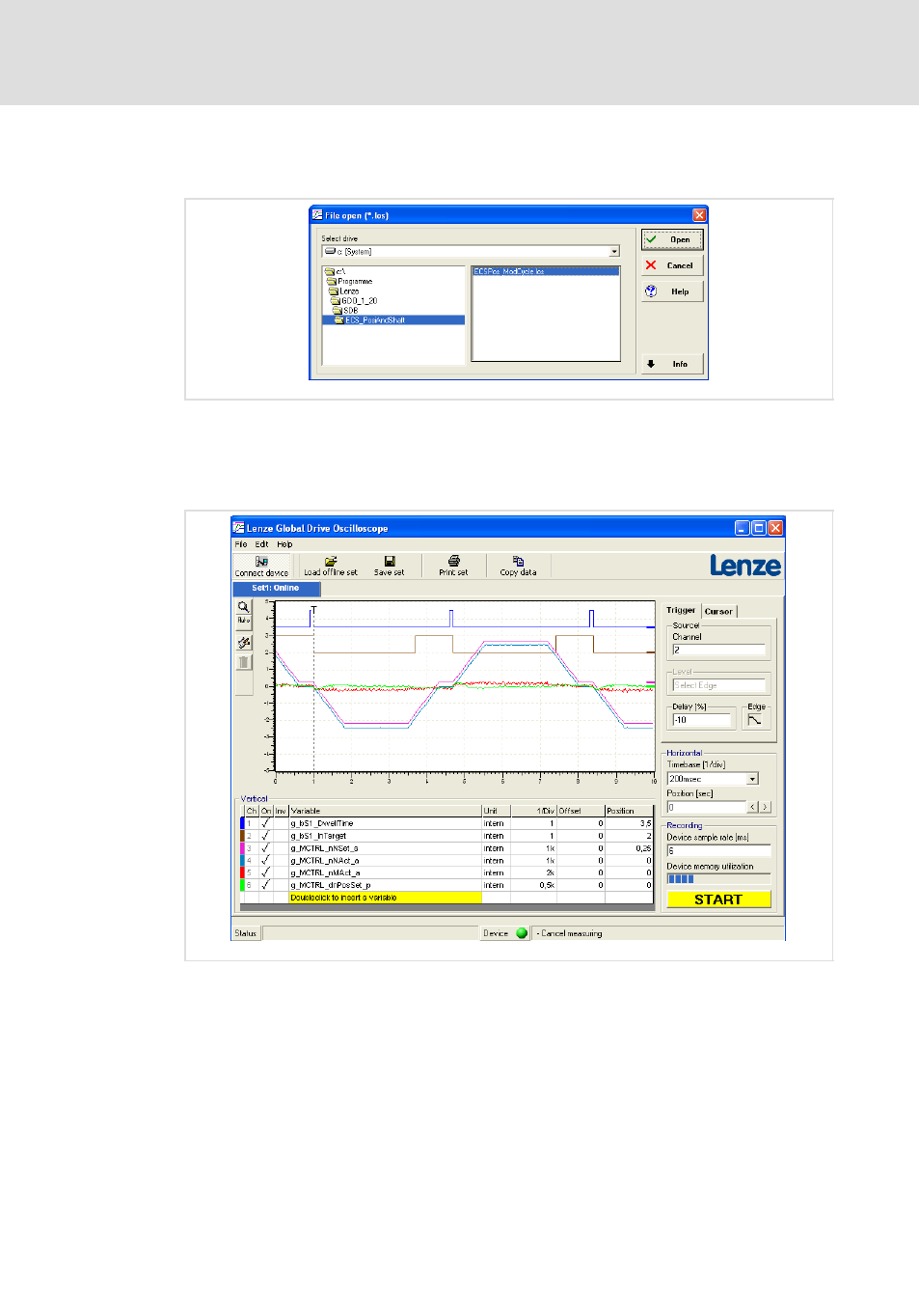Toggle On checkmark for g_MCTRL_nNAct_a
The height and width of the screenshot is (1301, 919).
[265, 860]
